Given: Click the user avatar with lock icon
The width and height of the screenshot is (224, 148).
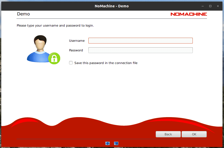Looking at the screenshot, I should click(x=43, y=50).
